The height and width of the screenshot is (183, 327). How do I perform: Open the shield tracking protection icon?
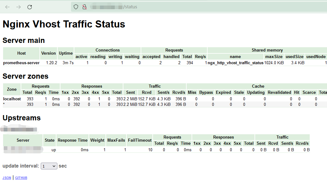76,7
